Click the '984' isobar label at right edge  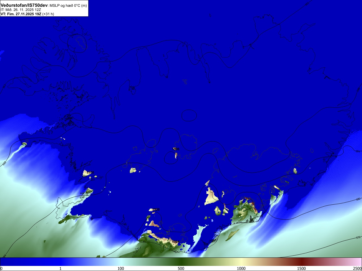click(x=358, y=151)
